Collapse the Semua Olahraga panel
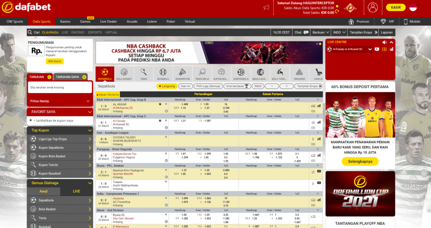The width and height of the screenshot is (431, 228). [90, 183]
